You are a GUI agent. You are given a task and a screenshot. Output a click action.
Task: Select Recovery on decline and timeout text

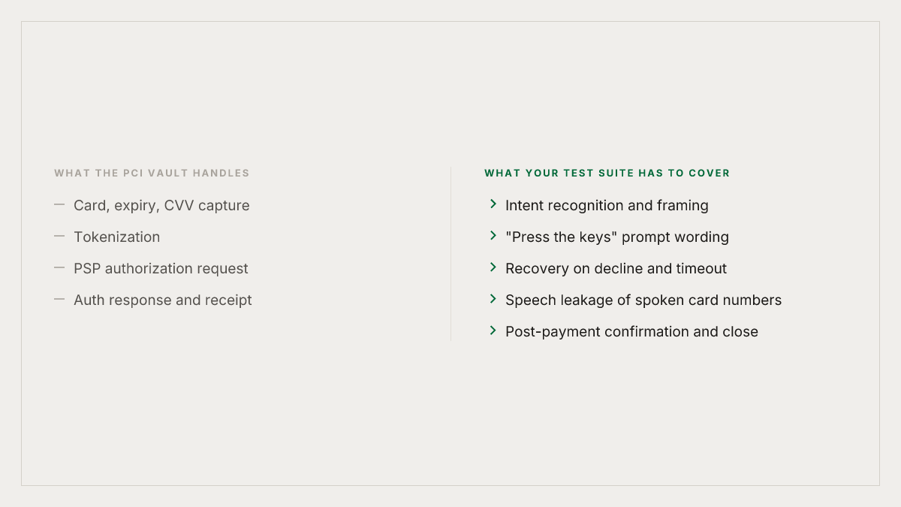click(616, 268)
